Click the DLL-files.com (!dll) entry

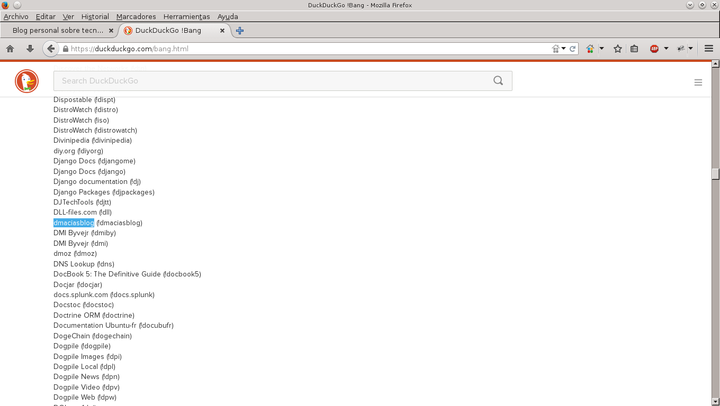point(83,212)
